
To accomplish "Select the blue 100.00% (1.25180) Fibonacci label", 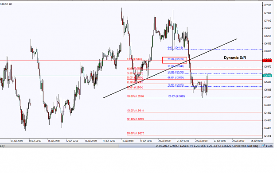I will point(176,96).
